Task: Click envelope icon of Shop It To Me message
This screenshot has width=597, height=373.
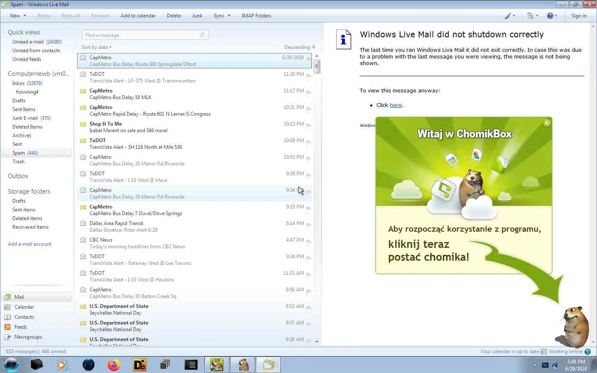Action: (83, 124)
